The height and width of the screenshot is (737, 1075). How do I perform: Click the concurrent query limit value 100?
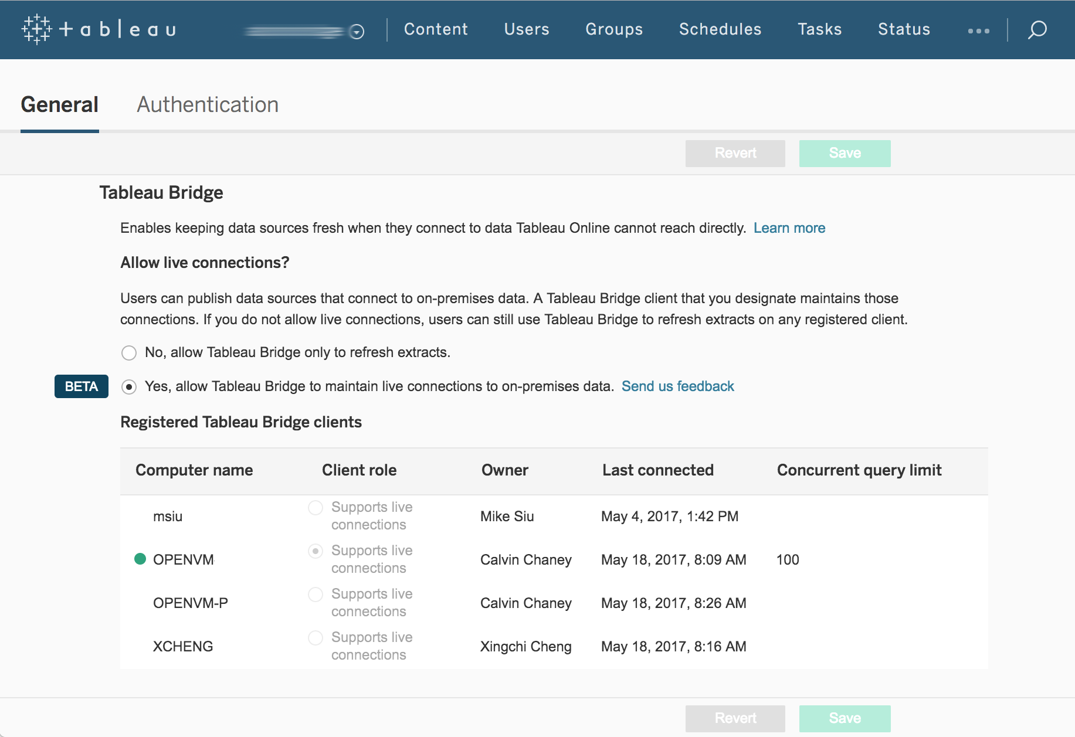click(788, 560)
